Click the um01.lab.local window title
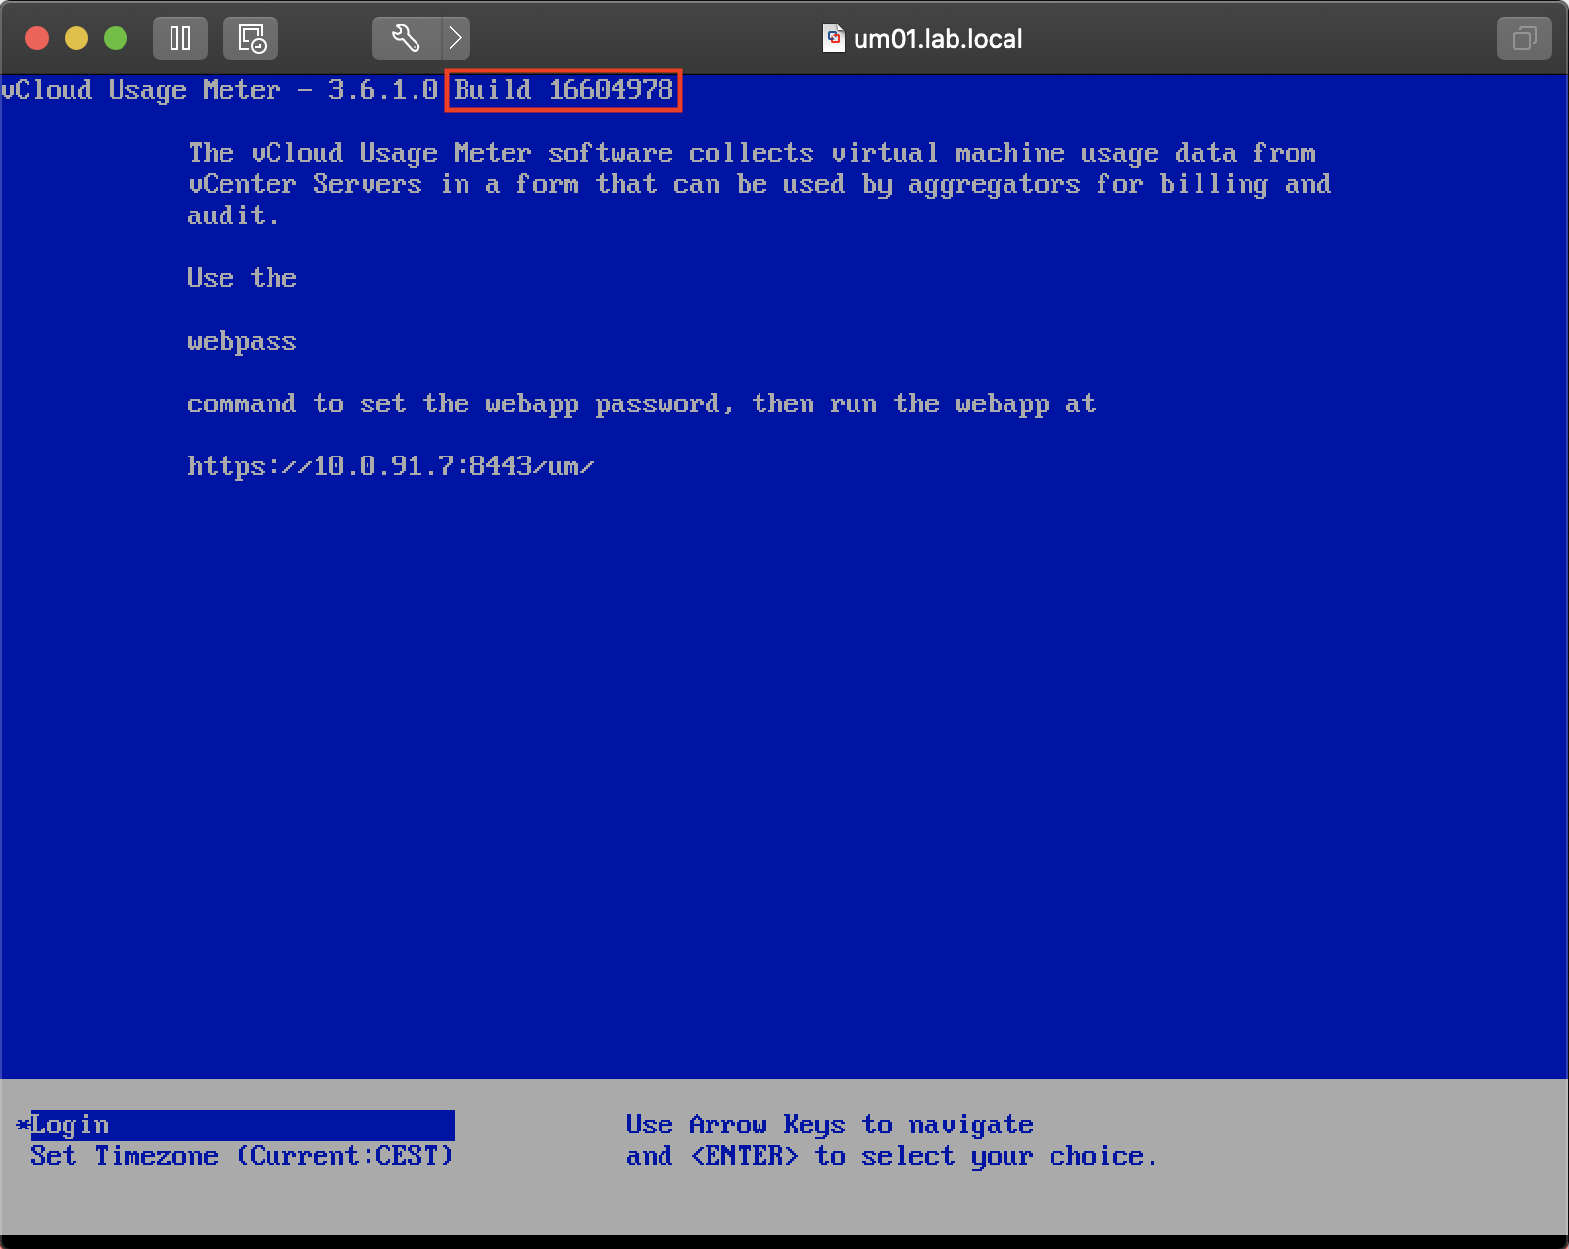The width and height of the screenshot is (1569, 1249). pos(938,39)
